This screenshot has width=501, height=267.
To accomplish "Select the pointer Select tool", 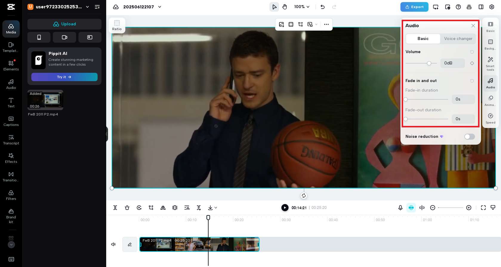I will tap(274, 7).
